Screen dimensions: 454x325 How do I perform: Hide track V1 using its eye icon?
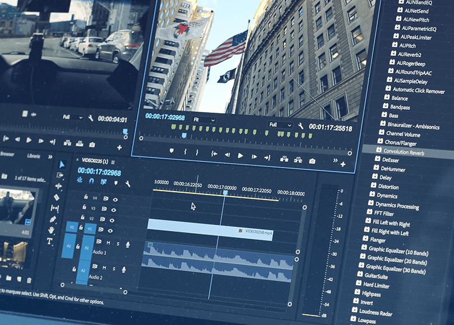coord(110,231)
